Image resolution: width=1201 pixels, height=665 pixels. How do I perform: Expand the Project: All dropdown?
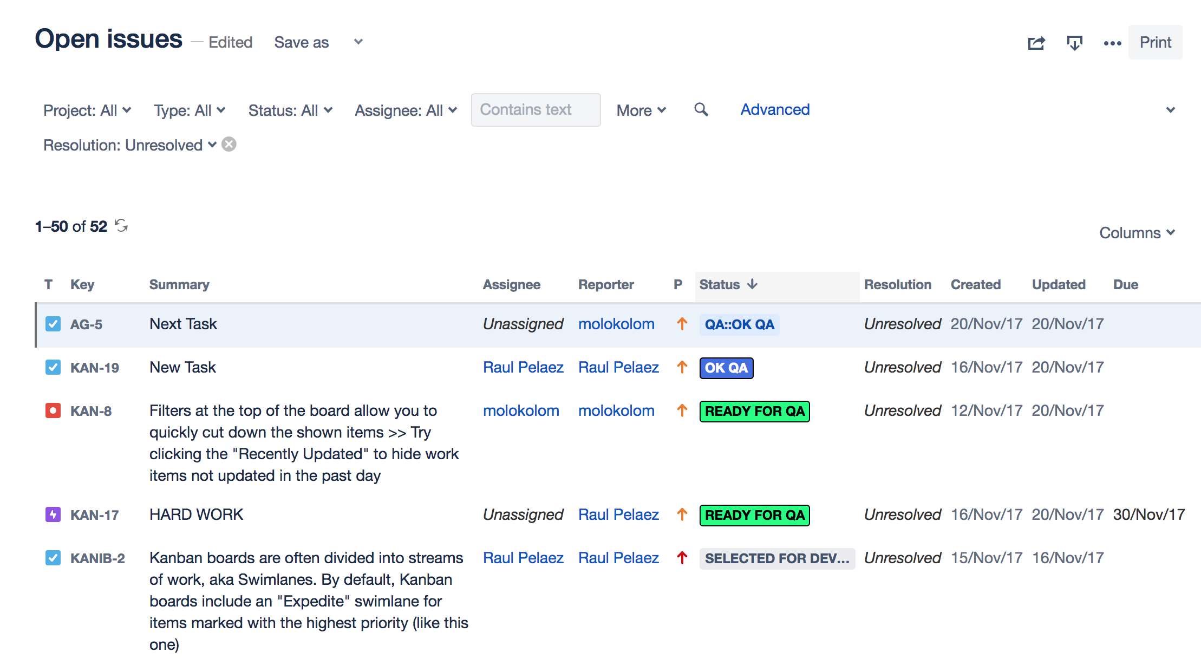(x=87, y=110)
